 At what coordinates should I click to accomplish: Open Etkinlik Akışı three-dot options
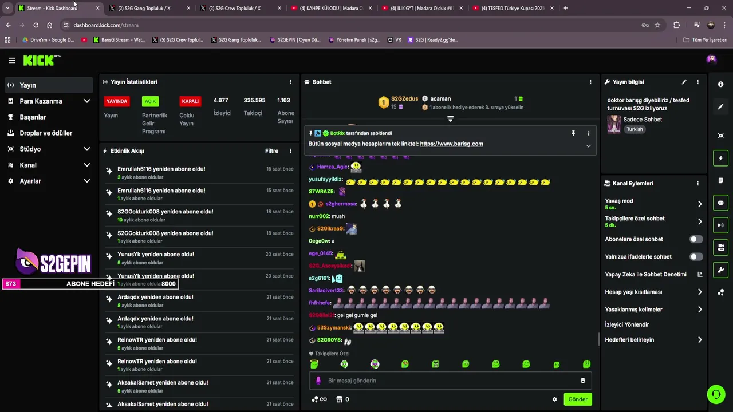(290, 151)
